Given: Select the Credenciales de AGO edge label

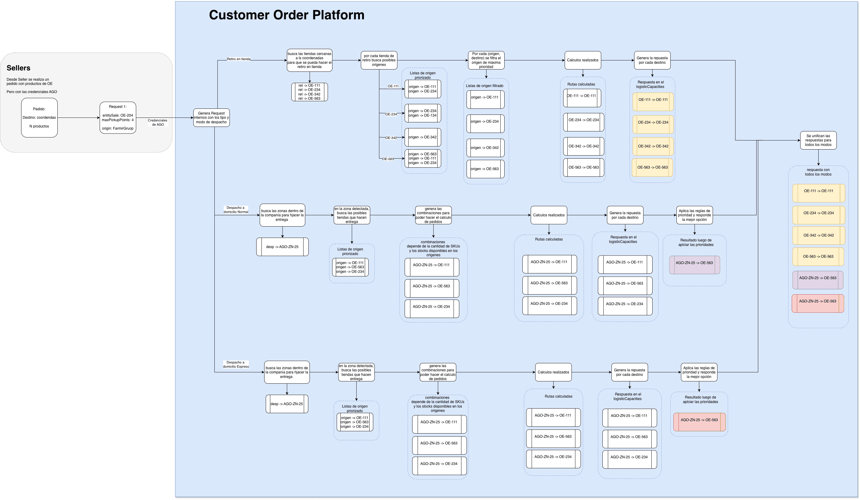Looking at the screenshot, I should 158,122.
